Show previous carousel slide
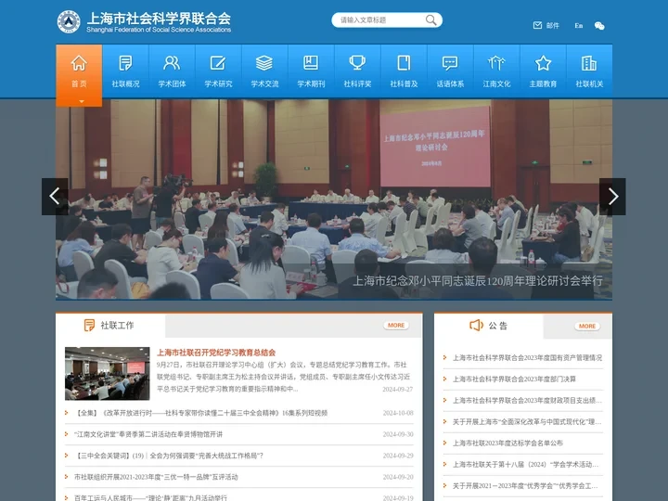 (55, 197)
